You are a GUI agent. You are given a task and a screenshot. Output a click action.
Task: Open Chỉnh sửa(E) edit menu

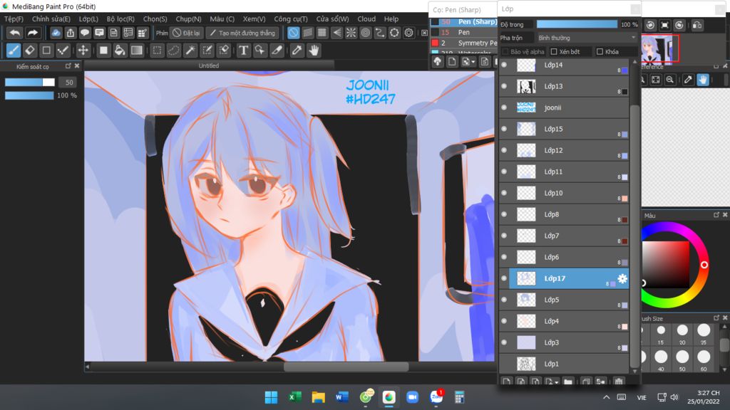(51, 19)
